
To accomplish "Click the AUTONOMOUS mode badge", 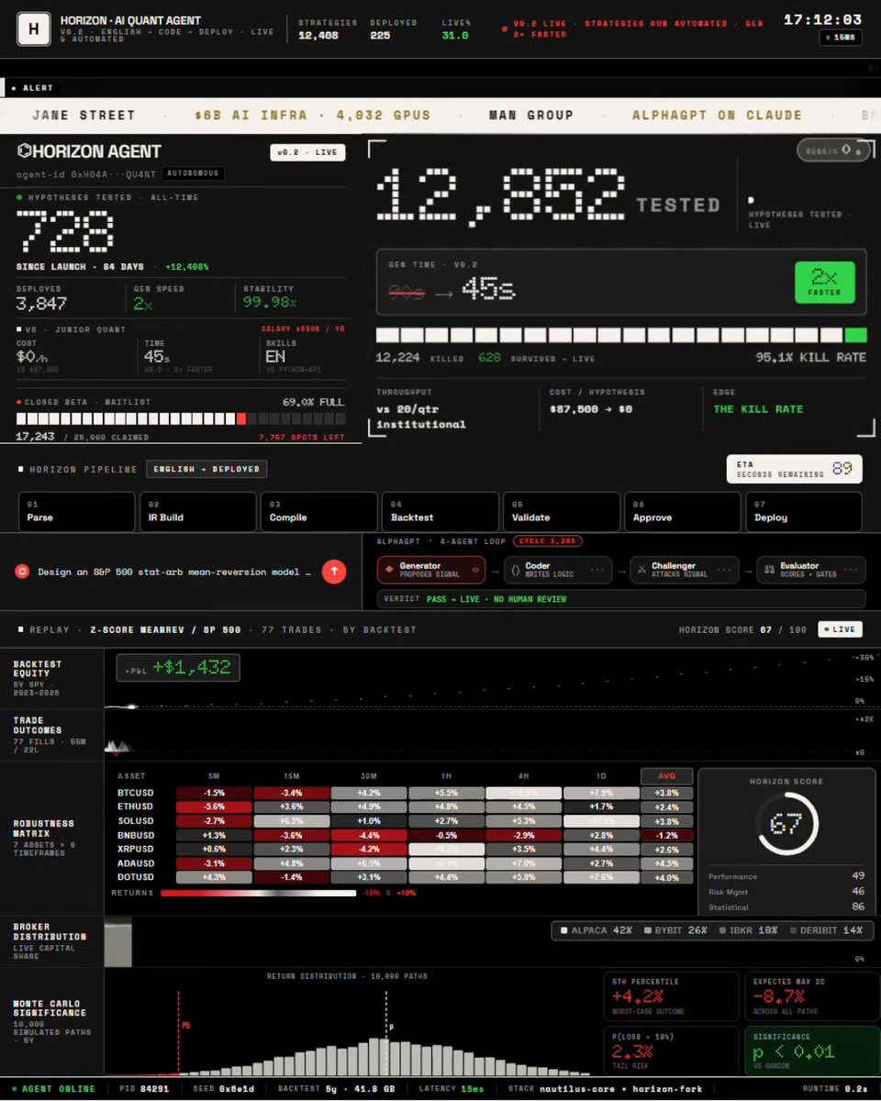I will pos(194,173).
